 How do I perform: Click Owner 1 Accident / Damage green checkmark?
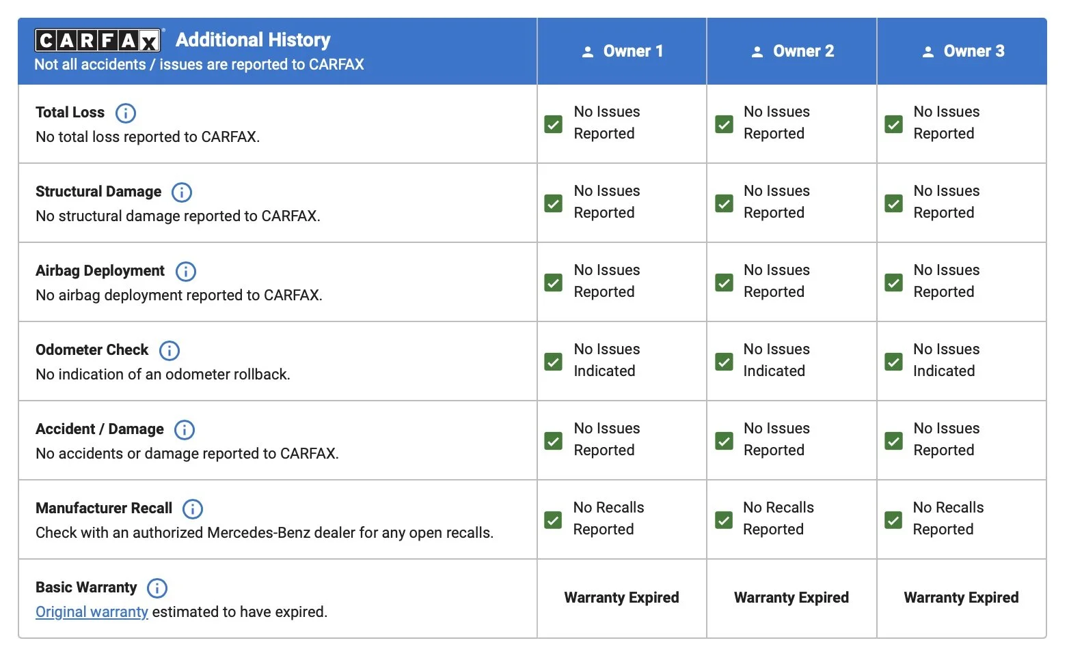click(x=554, y=441)
